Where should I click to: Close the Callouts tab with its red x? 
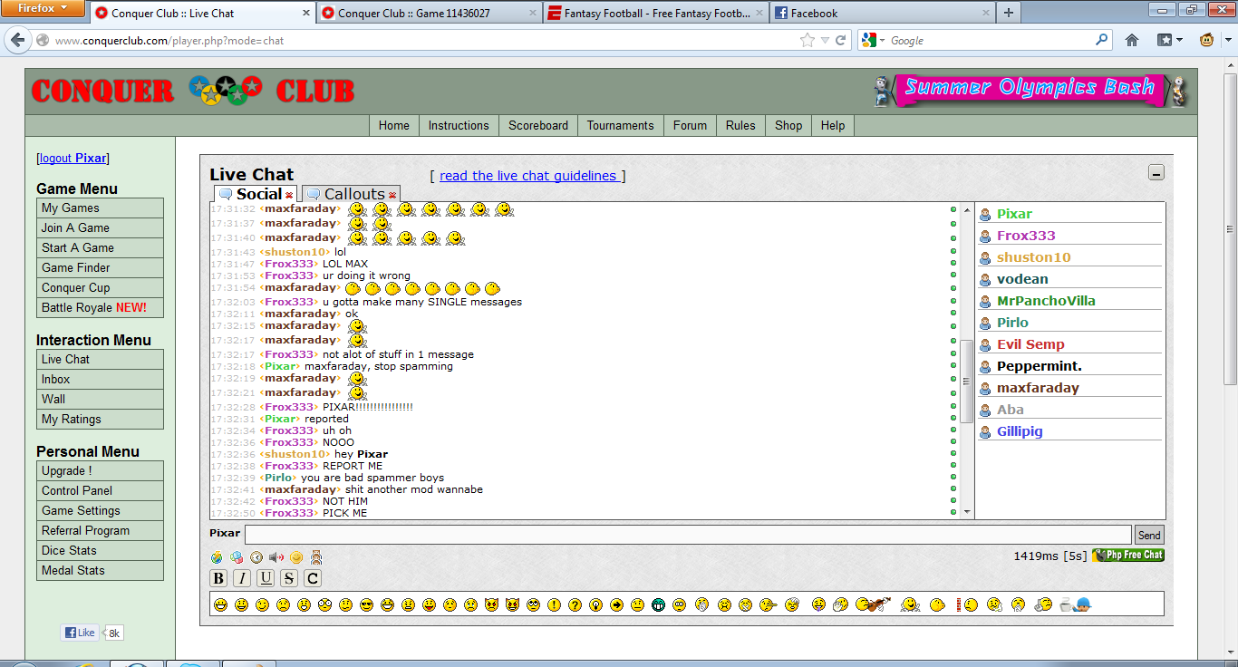[392, 195]
